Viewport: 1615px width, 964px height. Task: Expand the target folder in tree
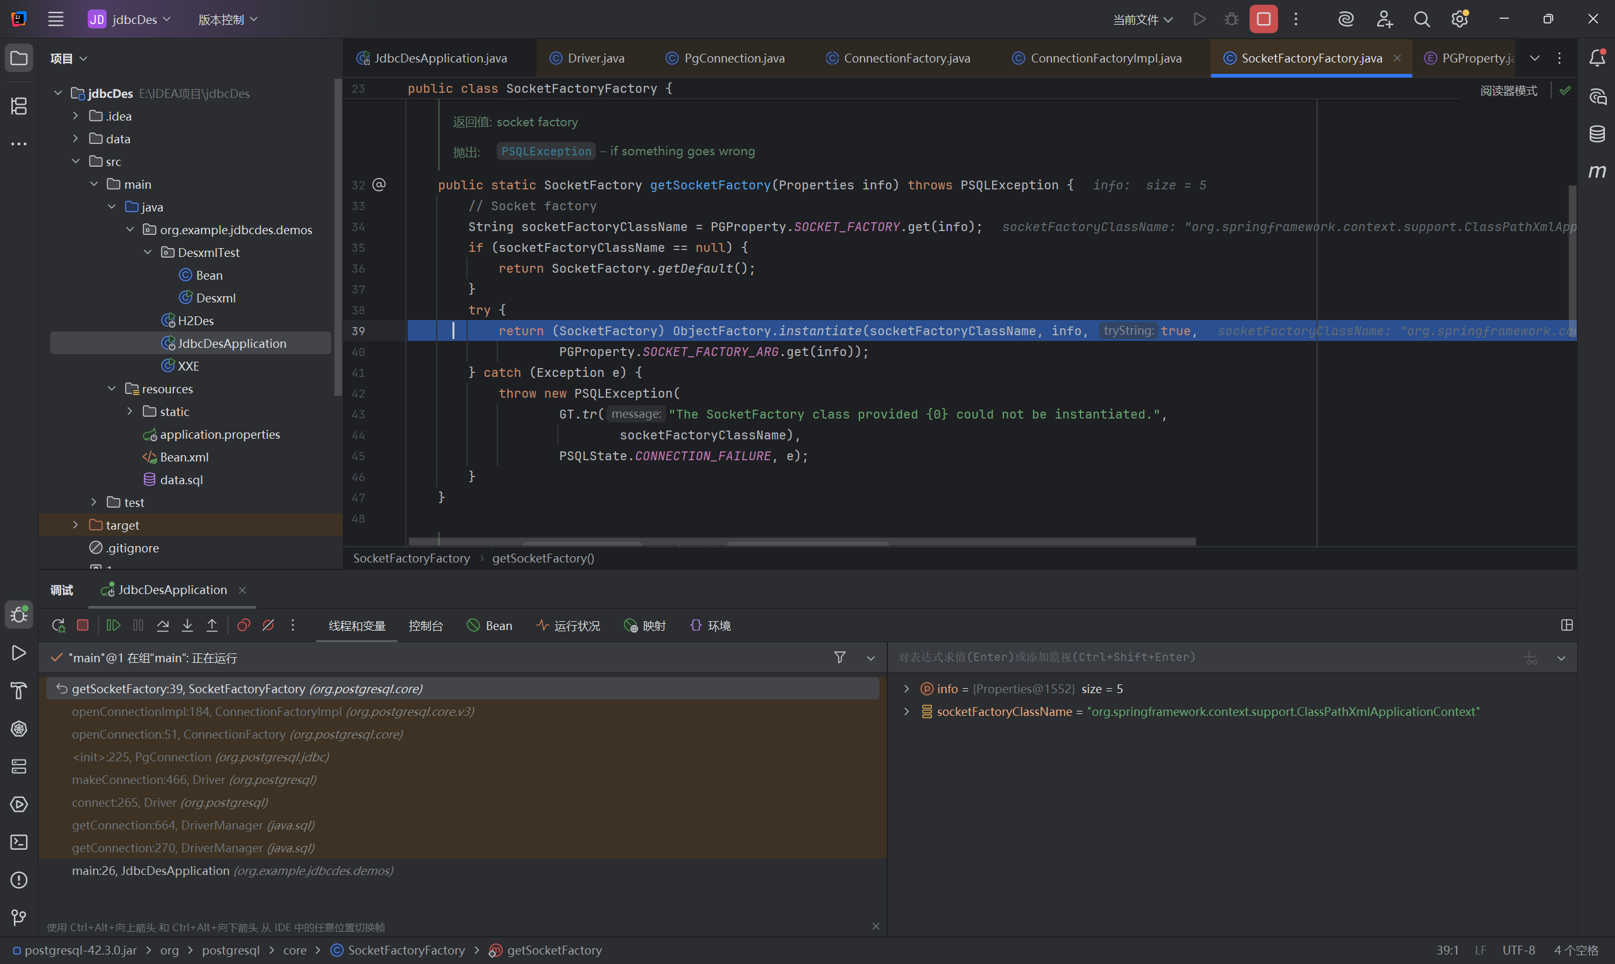(x=75, y=525)
